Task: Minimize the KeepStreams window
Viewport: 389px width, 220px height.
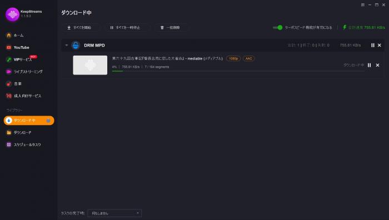Action: [x=370, y=4]
